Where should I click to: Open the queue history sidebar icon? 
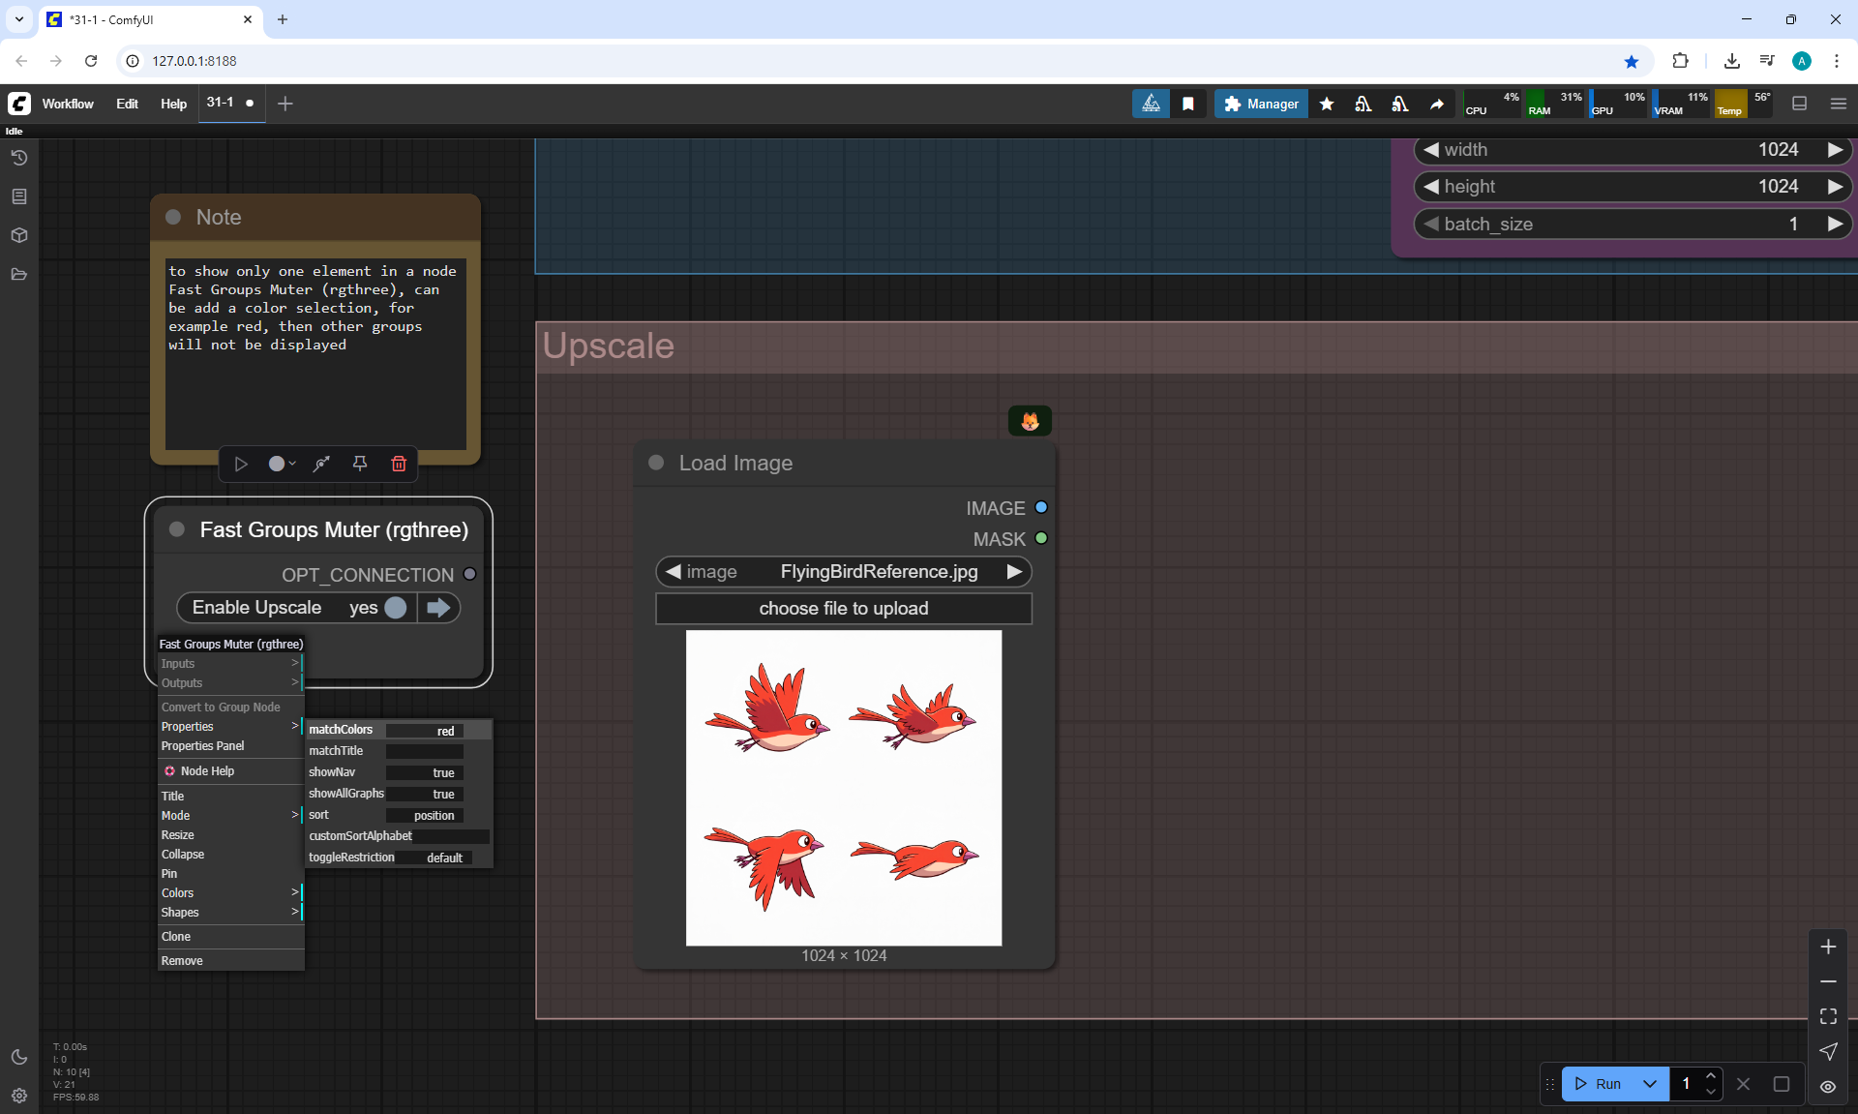pos(18,158)
